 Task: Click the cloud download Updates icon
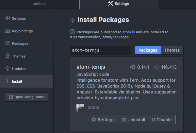(8, 69)
